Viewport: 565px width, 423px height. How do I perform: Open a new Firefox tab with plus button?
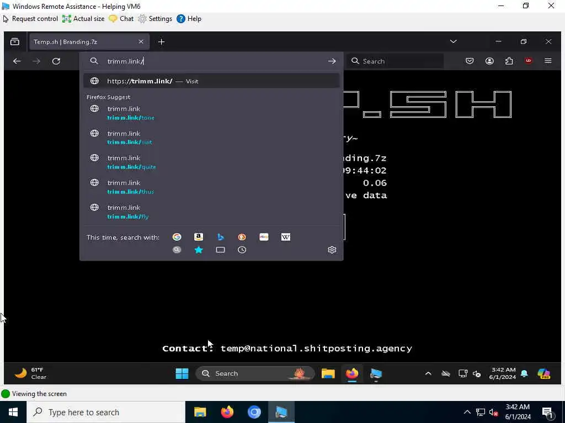pos(162,42)
